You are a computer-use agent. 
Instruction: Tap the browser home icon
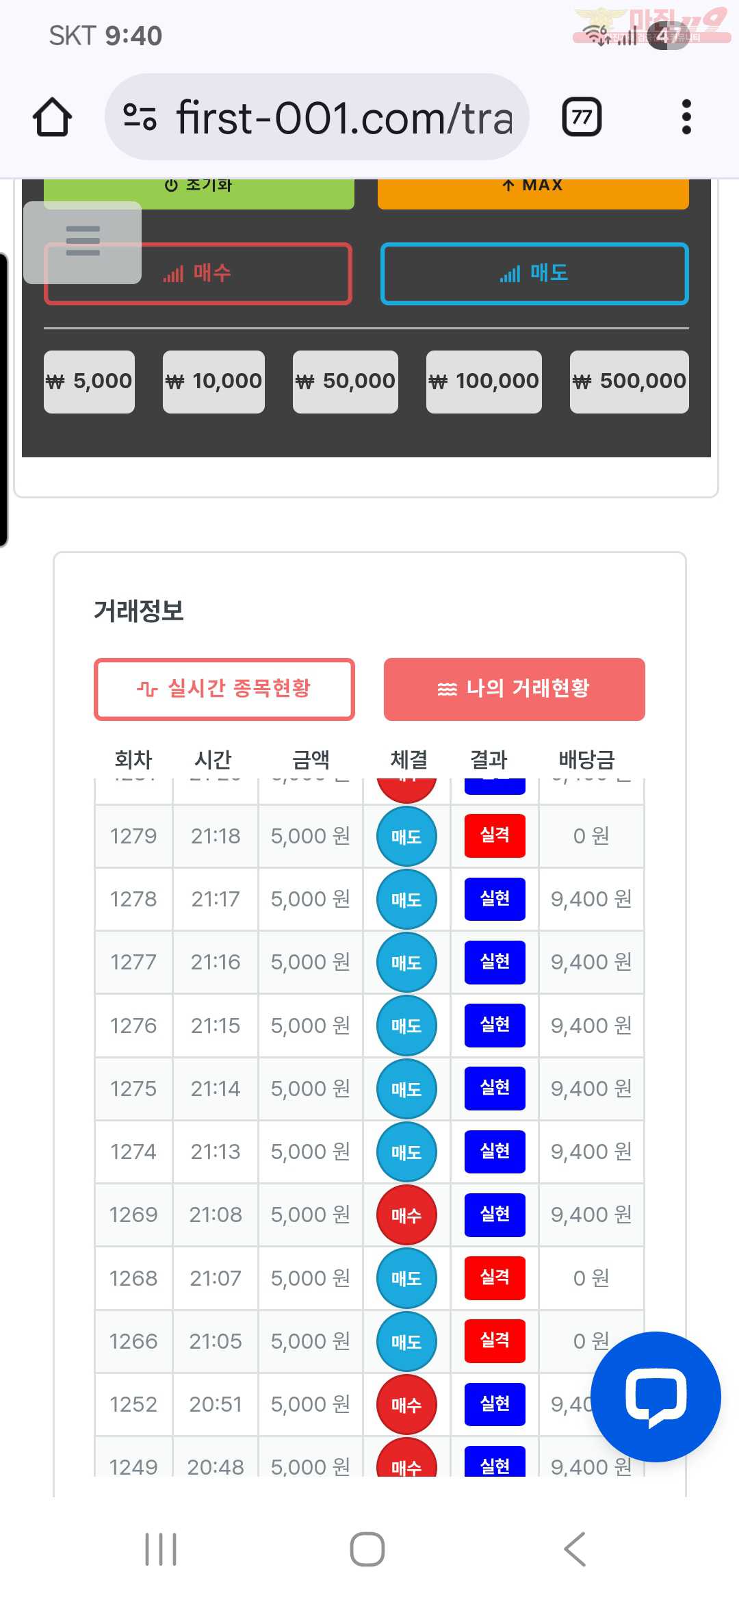point(52,117)
